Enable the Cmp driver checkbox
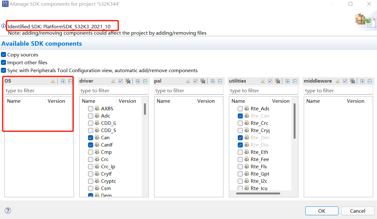 (x=91, y=152)
